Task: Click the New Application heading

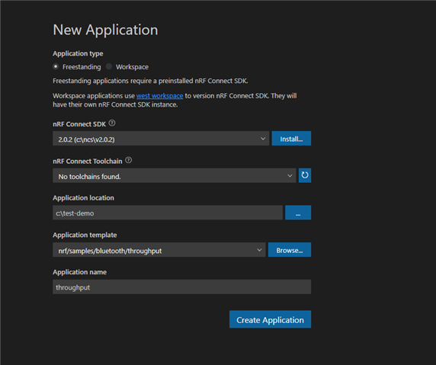Action: (105, 30)
